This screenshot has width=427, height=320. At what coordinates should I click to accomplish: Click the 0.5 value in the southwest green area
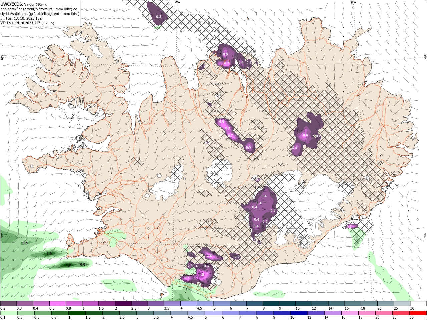25,243
